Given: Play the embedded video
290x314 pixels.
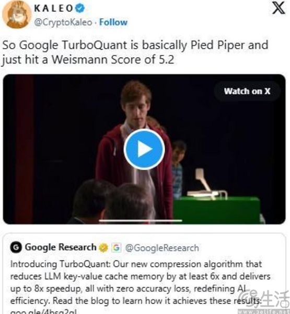Looking at the screenshot, I should click(144, 149).
